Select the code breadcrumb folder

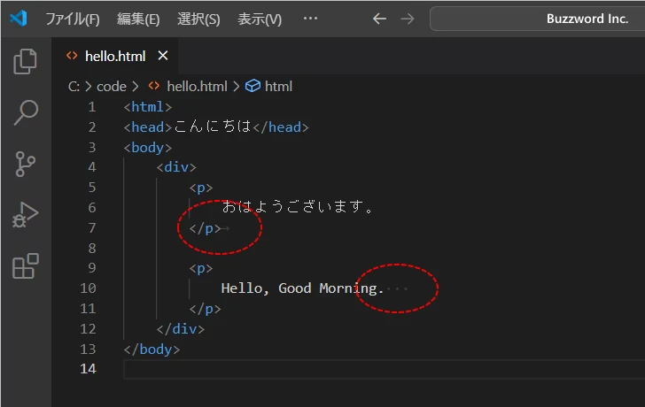[x=112, y=86]
